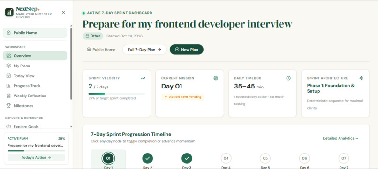Screen dimensions: 378x169
Task: Click the Active Plan progress bar
Action: (x=36, y=151)
